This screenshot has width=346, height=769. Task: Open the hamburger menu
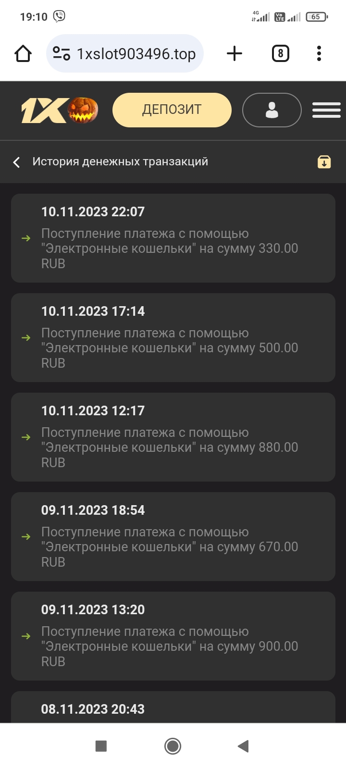pos(326,110)
